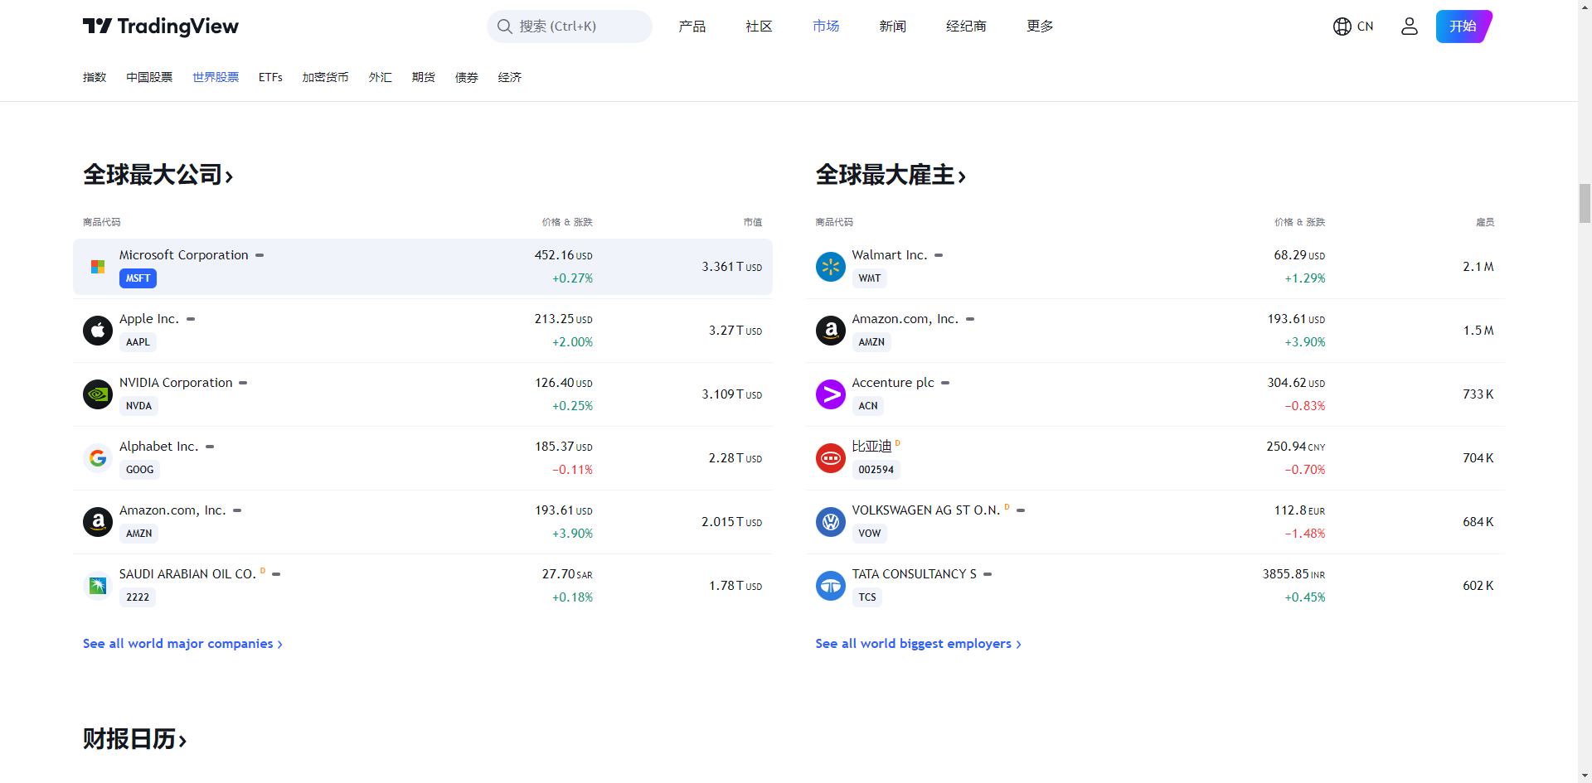This screenshot has height=783, width=1592.
Task: Click the Amazon logo in largest companies
Action: [x=98, y=522]
